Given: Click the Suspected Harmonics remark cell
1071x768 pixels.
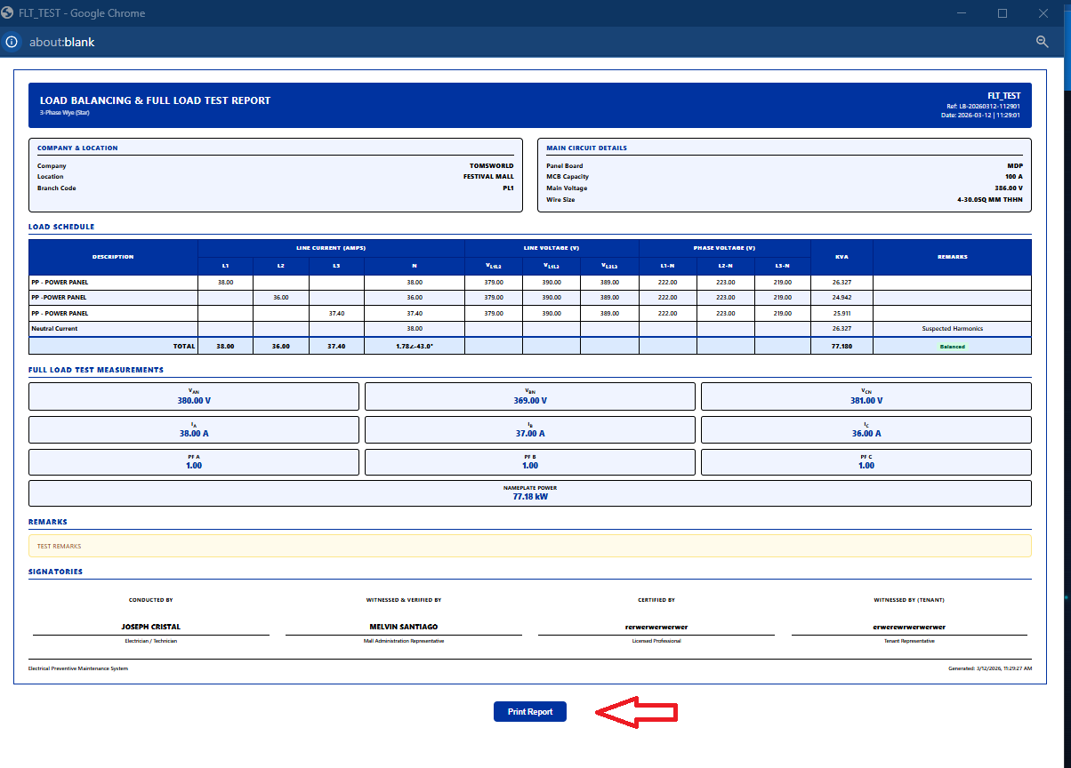Looking at the screenshot, I should 952,329.
